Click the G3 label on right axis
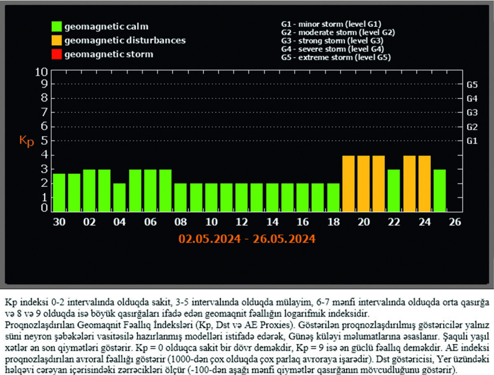494x375 pixels. (x=472, y=112)
